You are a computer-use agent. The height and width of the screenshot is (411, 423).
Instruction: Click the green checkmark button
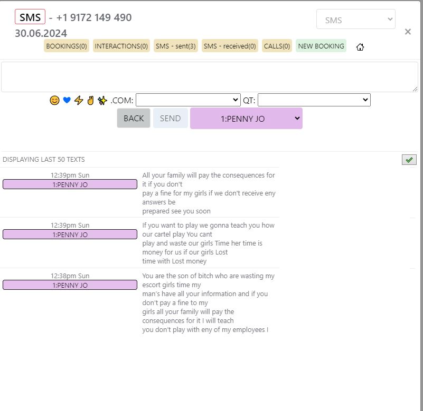(x=409, y=160)
